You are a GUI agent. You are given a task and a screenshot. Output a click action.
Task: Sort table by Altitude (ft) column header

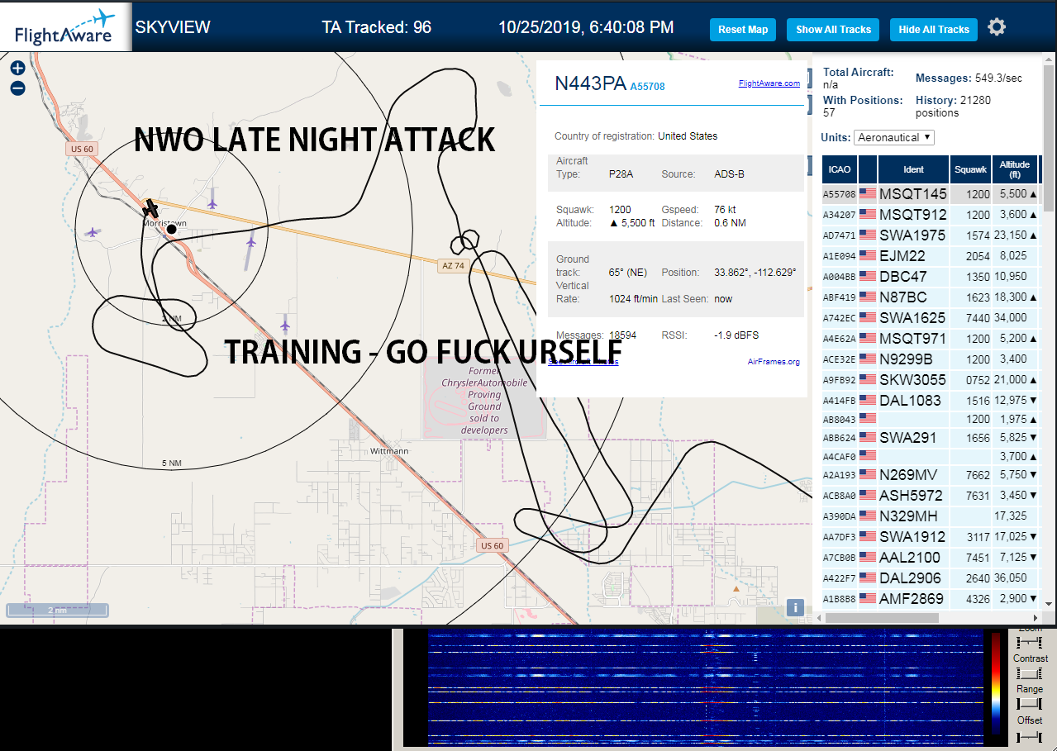click(1014, 169)
